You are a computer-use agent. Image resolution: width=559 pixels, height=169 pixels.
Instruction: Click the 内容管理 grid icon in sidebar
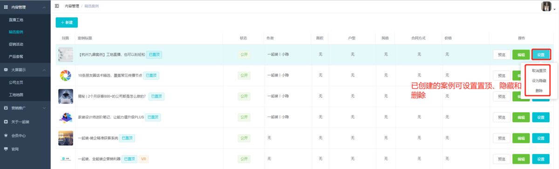pos(6,7)
